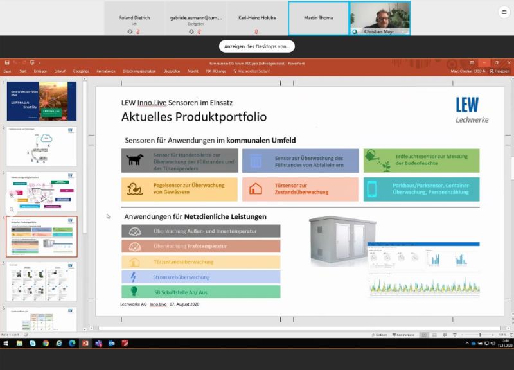
Task: Click the slide panel scrollbar down arrow
Action: pyautogui.click(x=85, y=329)
